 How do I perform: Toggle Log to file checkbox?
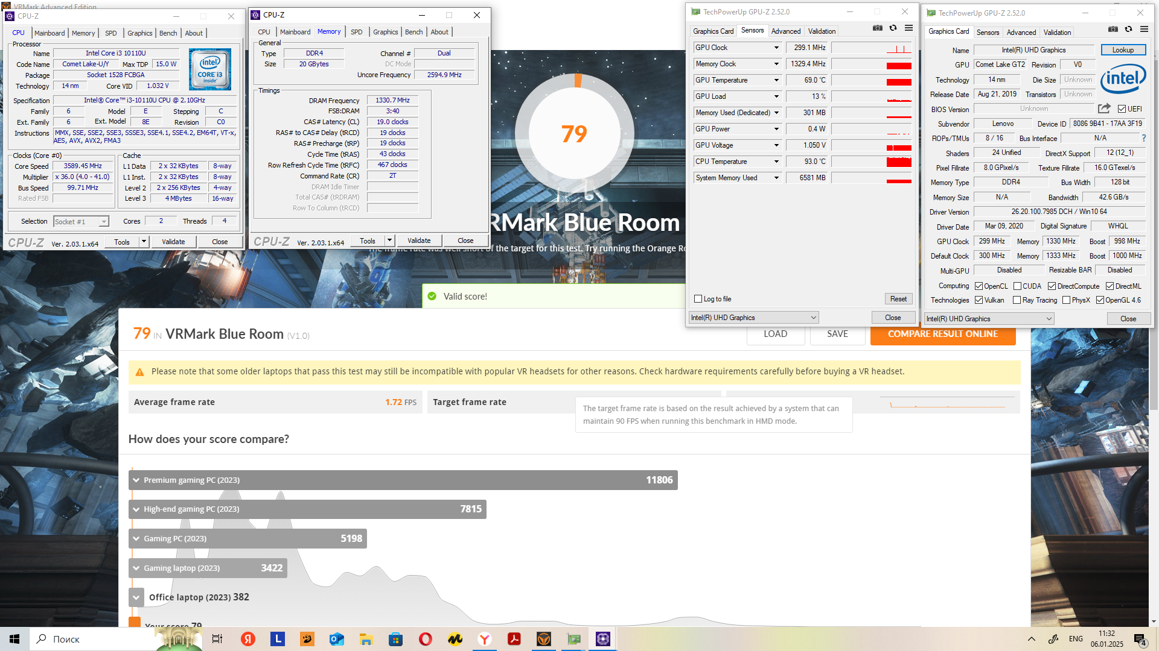(x=698, y=299)
